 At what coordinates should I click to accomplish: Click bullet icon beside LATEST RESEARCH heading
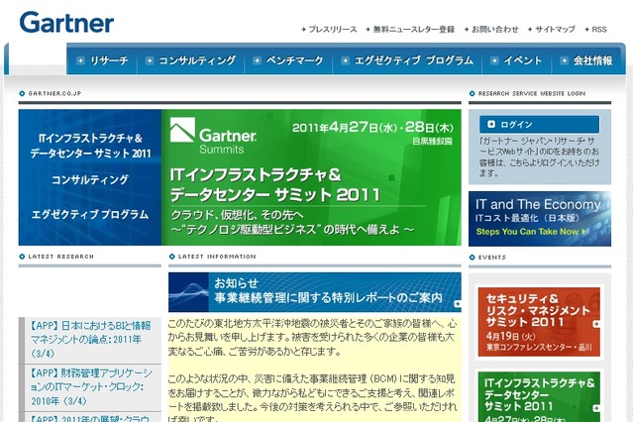coord(22,257)
